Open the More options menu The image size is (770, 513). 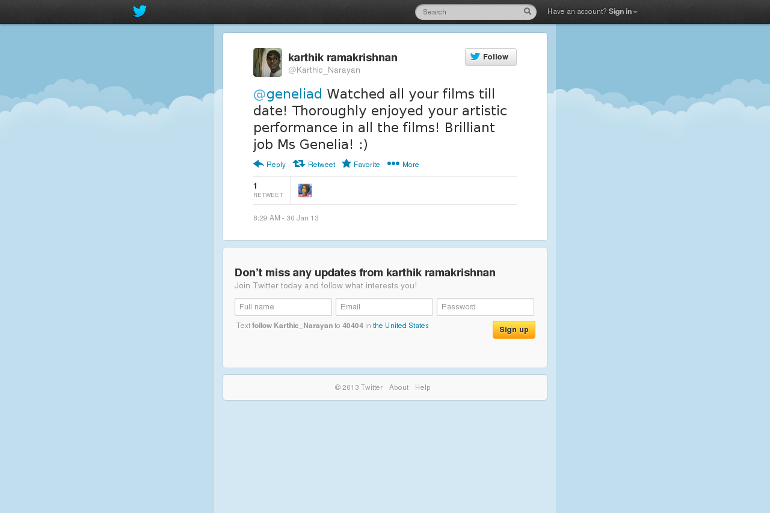403,164
